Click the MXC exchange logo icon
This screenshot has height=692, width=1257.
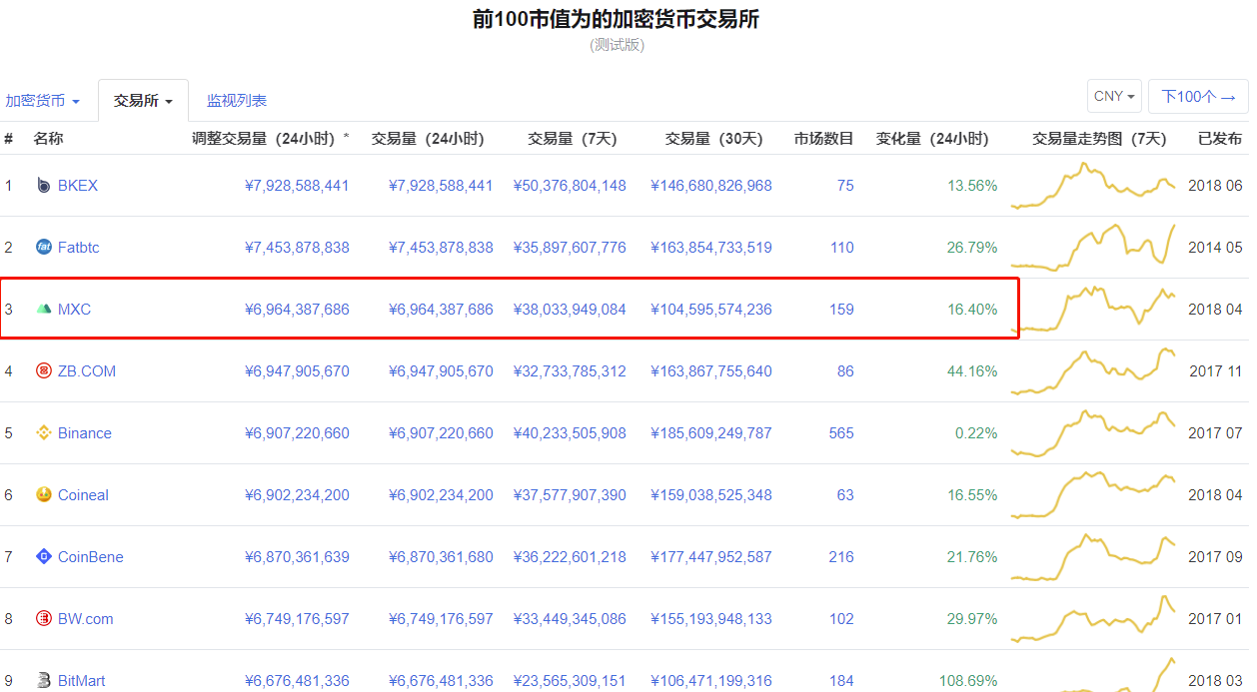43,310
